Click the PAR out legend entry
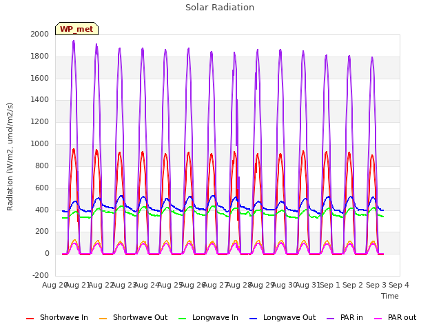 (x=395, y=317)
